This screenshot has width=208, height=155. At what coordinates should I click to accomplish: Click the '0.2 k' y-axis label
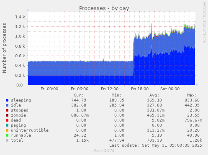click(x=20, y=75)
